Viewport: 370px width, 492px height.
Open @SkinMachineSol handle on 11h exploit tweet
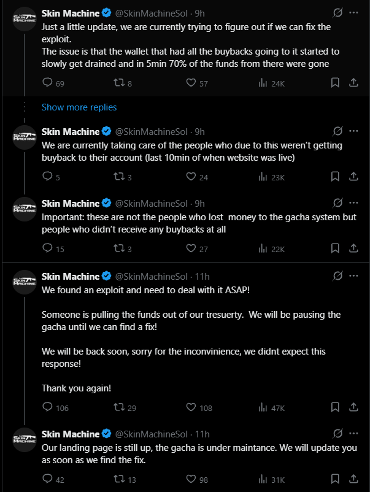(152, 277)
